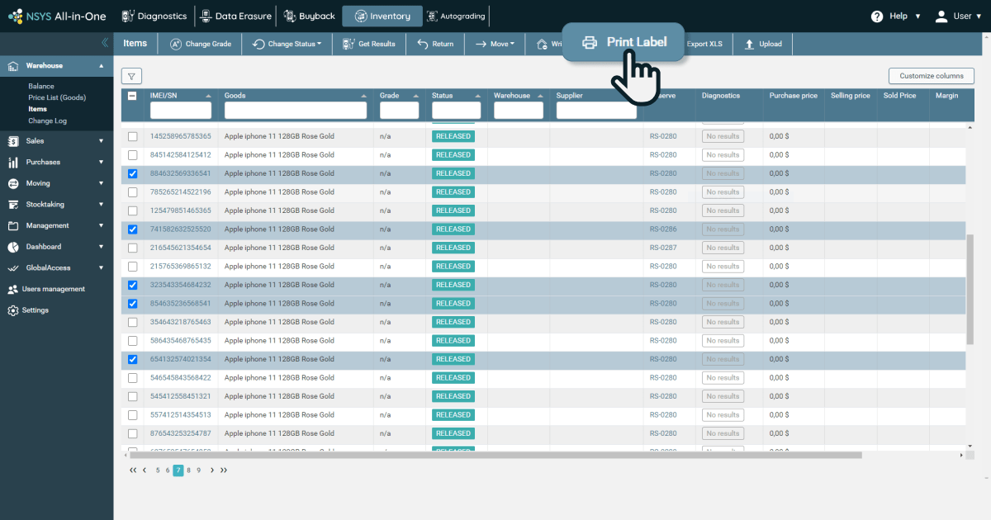The height and width of the screenshot is (520, 991).
Task: Check the box for IMEI 145258965785365
Action: click(x=132, y=136)
